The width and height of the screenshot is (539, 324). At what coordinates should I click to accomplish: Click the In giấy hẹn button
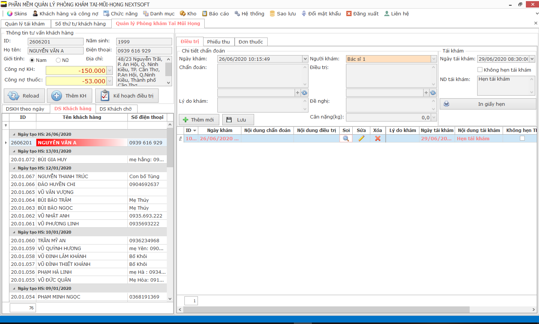pos(488,104)
